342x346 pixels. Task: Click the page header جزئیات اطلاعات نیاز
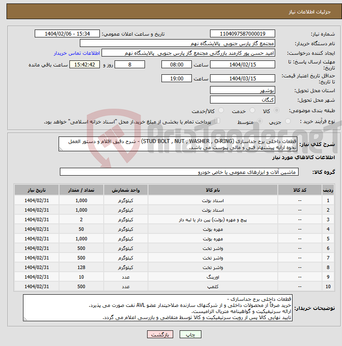(x=309, y=12)
